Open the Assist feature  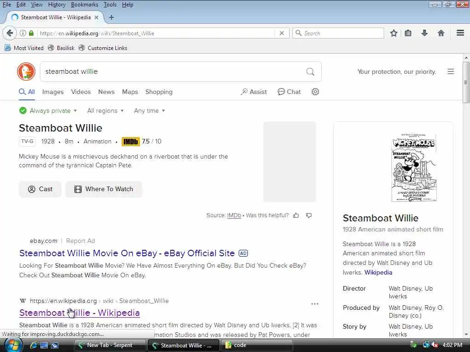253,92
